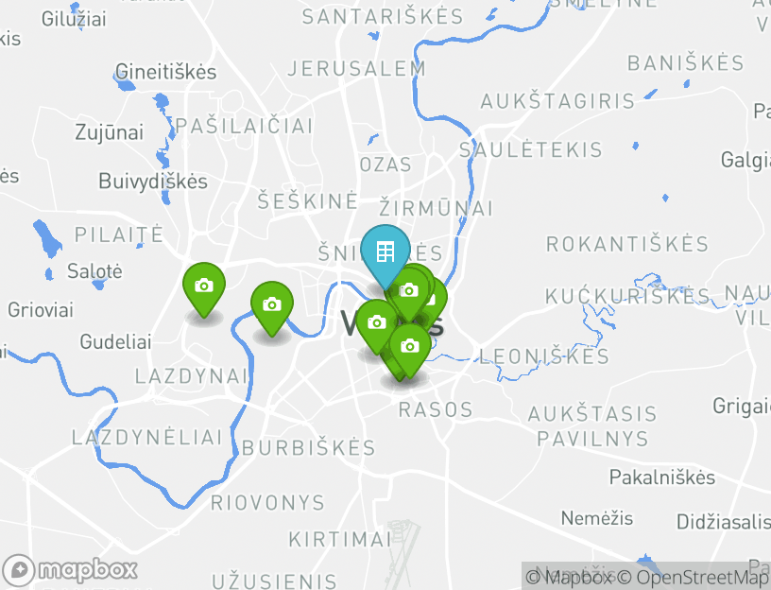Select the Rasos district label

point(436,409)
